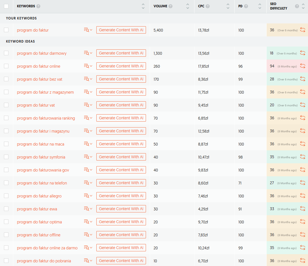Screen dimensions: 308x266
Task: Select checkbox for 'program do faktur z magazynem'
Action: (x=6, y=92)
